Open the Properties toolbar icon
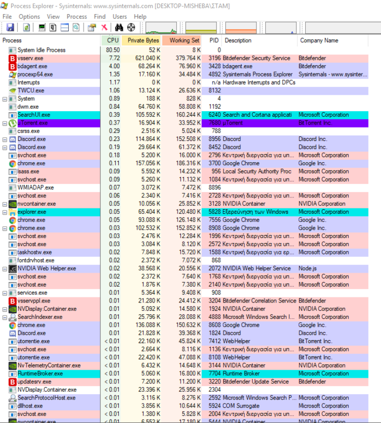Viewport: 381px width, 423px height. pos(92,27)
